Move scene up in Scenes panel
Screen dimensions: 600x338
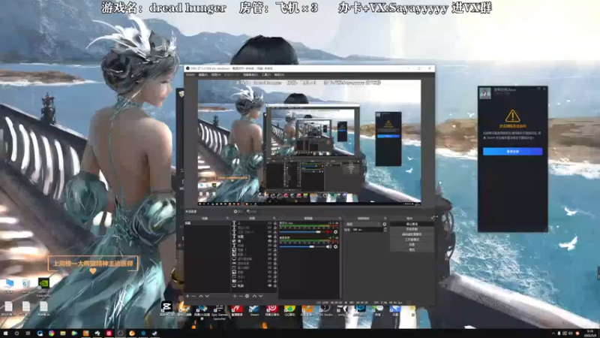pyautogui.click(x=201, y=296)
